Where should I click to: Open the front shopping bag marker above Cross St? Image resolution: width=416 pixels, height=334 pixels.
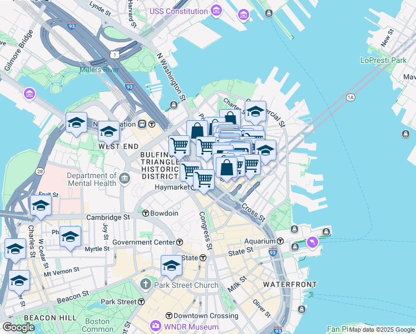click(226, 168)
